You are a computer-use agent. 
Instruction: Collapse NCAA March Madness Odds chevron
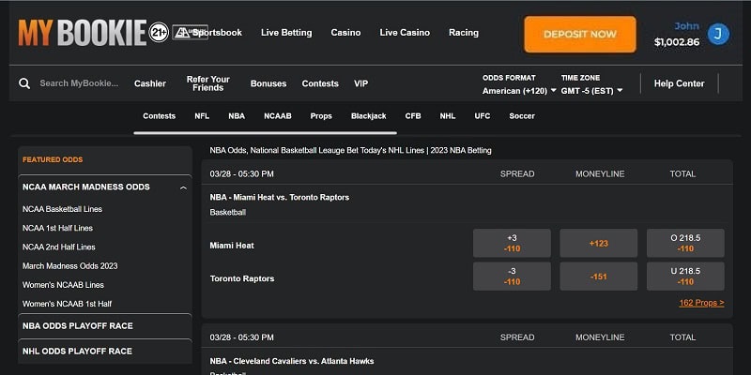(x=183, y=188)
